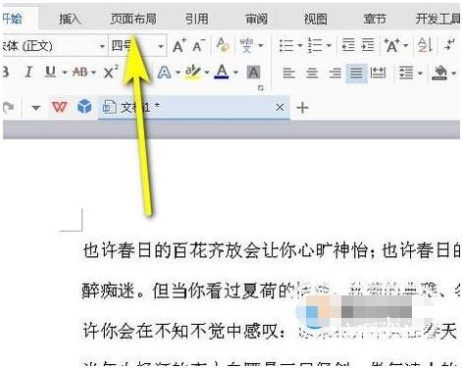The height and width of the screenshot is (368, 462).
Task: Switch to the 审阅 tab
Action: tap(257, 19)
